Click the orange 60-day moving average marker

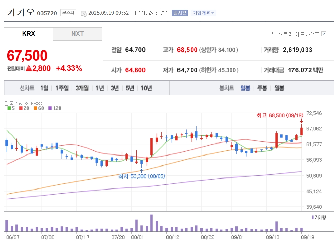(35, 108)
